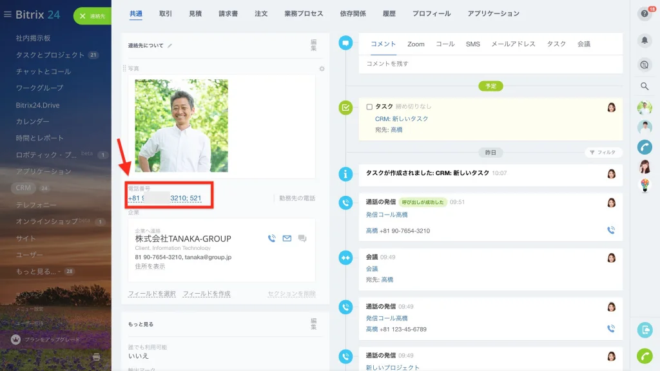Viewport: 660px width, 371px height.
Task: Click フィールドを作成 link
Action: (207, 294)
